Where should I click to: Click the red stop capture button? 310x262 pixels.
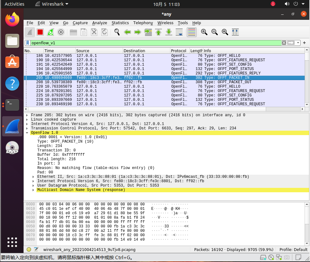tap(40, 32)
